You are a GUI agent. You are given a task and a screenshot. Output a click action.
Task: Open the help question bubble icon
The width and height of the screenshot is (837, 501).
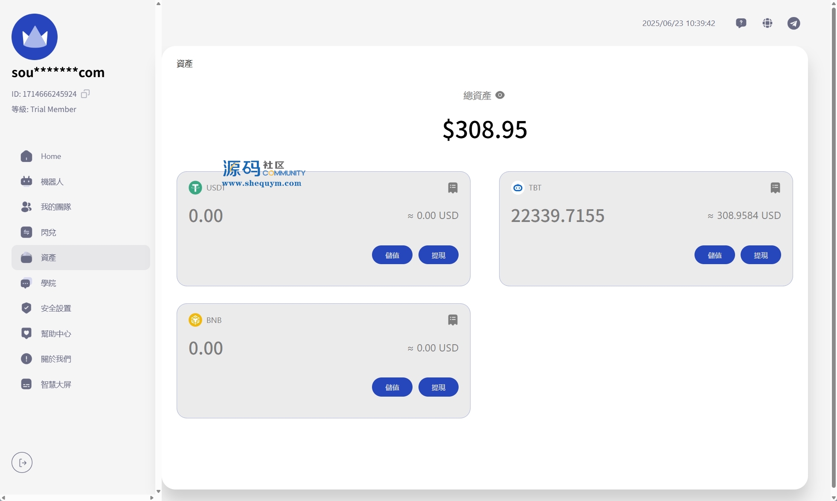(741, 23)
